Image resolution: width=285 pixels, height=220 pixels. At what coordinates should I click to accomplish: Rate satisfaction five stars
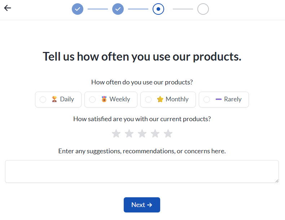(x=168, y=134)
